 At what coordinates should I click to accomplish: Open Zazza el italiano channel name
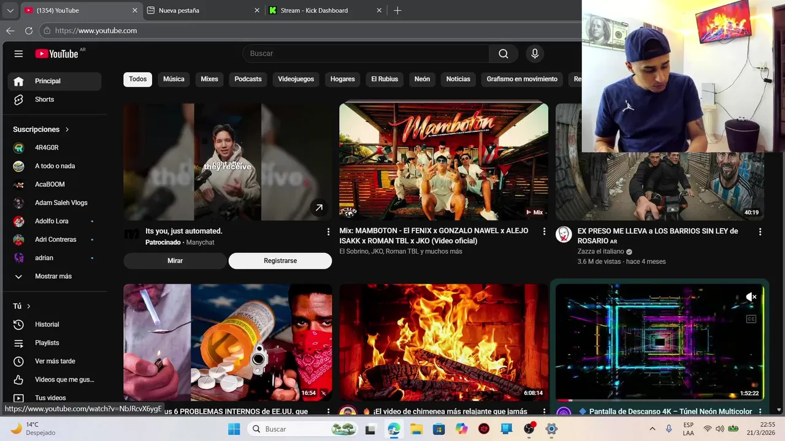pyautogui.click(x=600, y=252)
